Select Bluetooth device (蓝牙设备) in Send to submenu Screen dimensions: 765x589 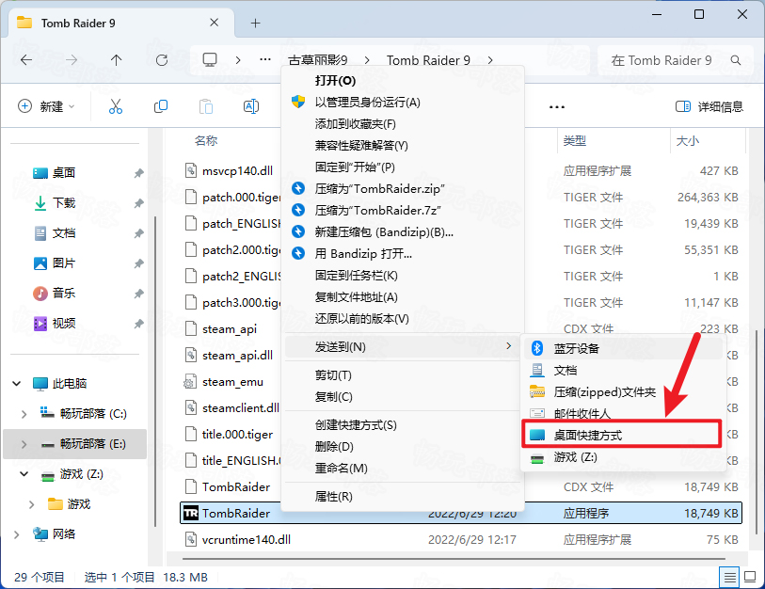pyautogui.click(x=624, y=348)
